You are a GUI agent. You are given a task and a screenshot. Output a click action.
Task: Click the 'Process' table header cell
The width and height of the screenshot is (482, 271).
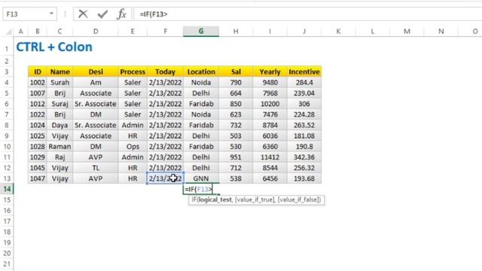(x=133, y=72)
